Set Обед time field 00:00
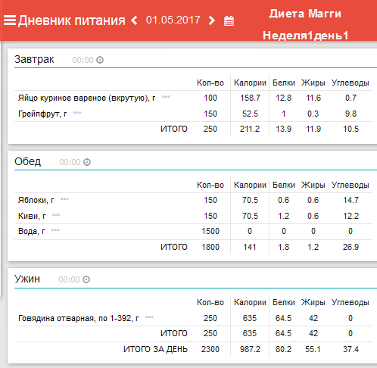Viewport: 377px width, 368px height. click(x=70, y=162)
